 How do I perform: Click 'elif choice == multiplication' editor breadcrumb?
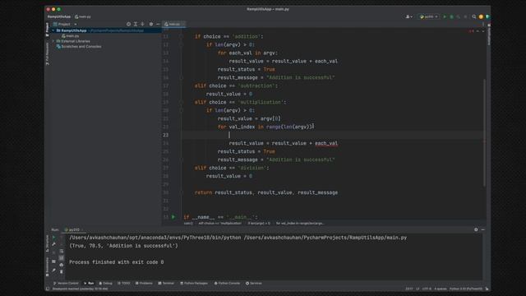click(219, 223)
